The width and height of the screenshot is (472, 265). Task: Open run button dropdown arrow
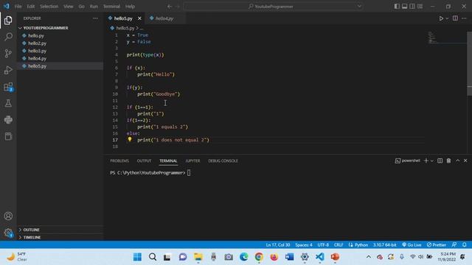click(x=447, y=18)
